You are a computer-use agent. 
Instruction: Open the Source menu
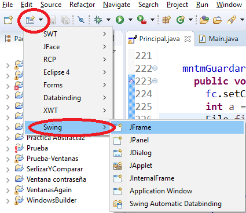[x=51, y=5]
